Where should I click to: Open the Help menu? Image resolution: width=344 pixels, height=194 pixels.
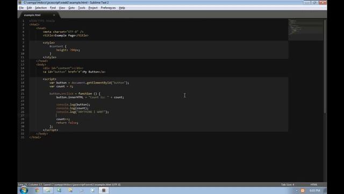click(x=122, y=8)
